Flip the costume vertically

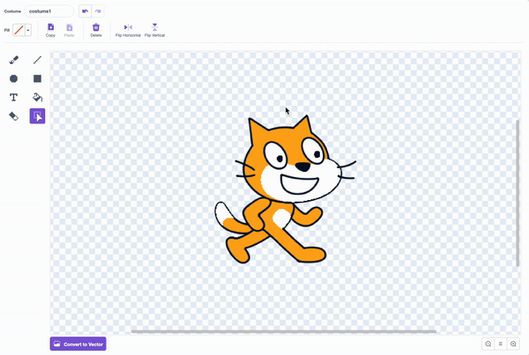pyautogui.click(x=154, y=29)
